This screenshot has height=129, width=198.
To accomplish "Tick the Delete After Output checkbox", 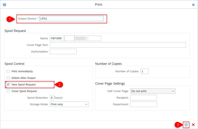I will tap(8, 78).
